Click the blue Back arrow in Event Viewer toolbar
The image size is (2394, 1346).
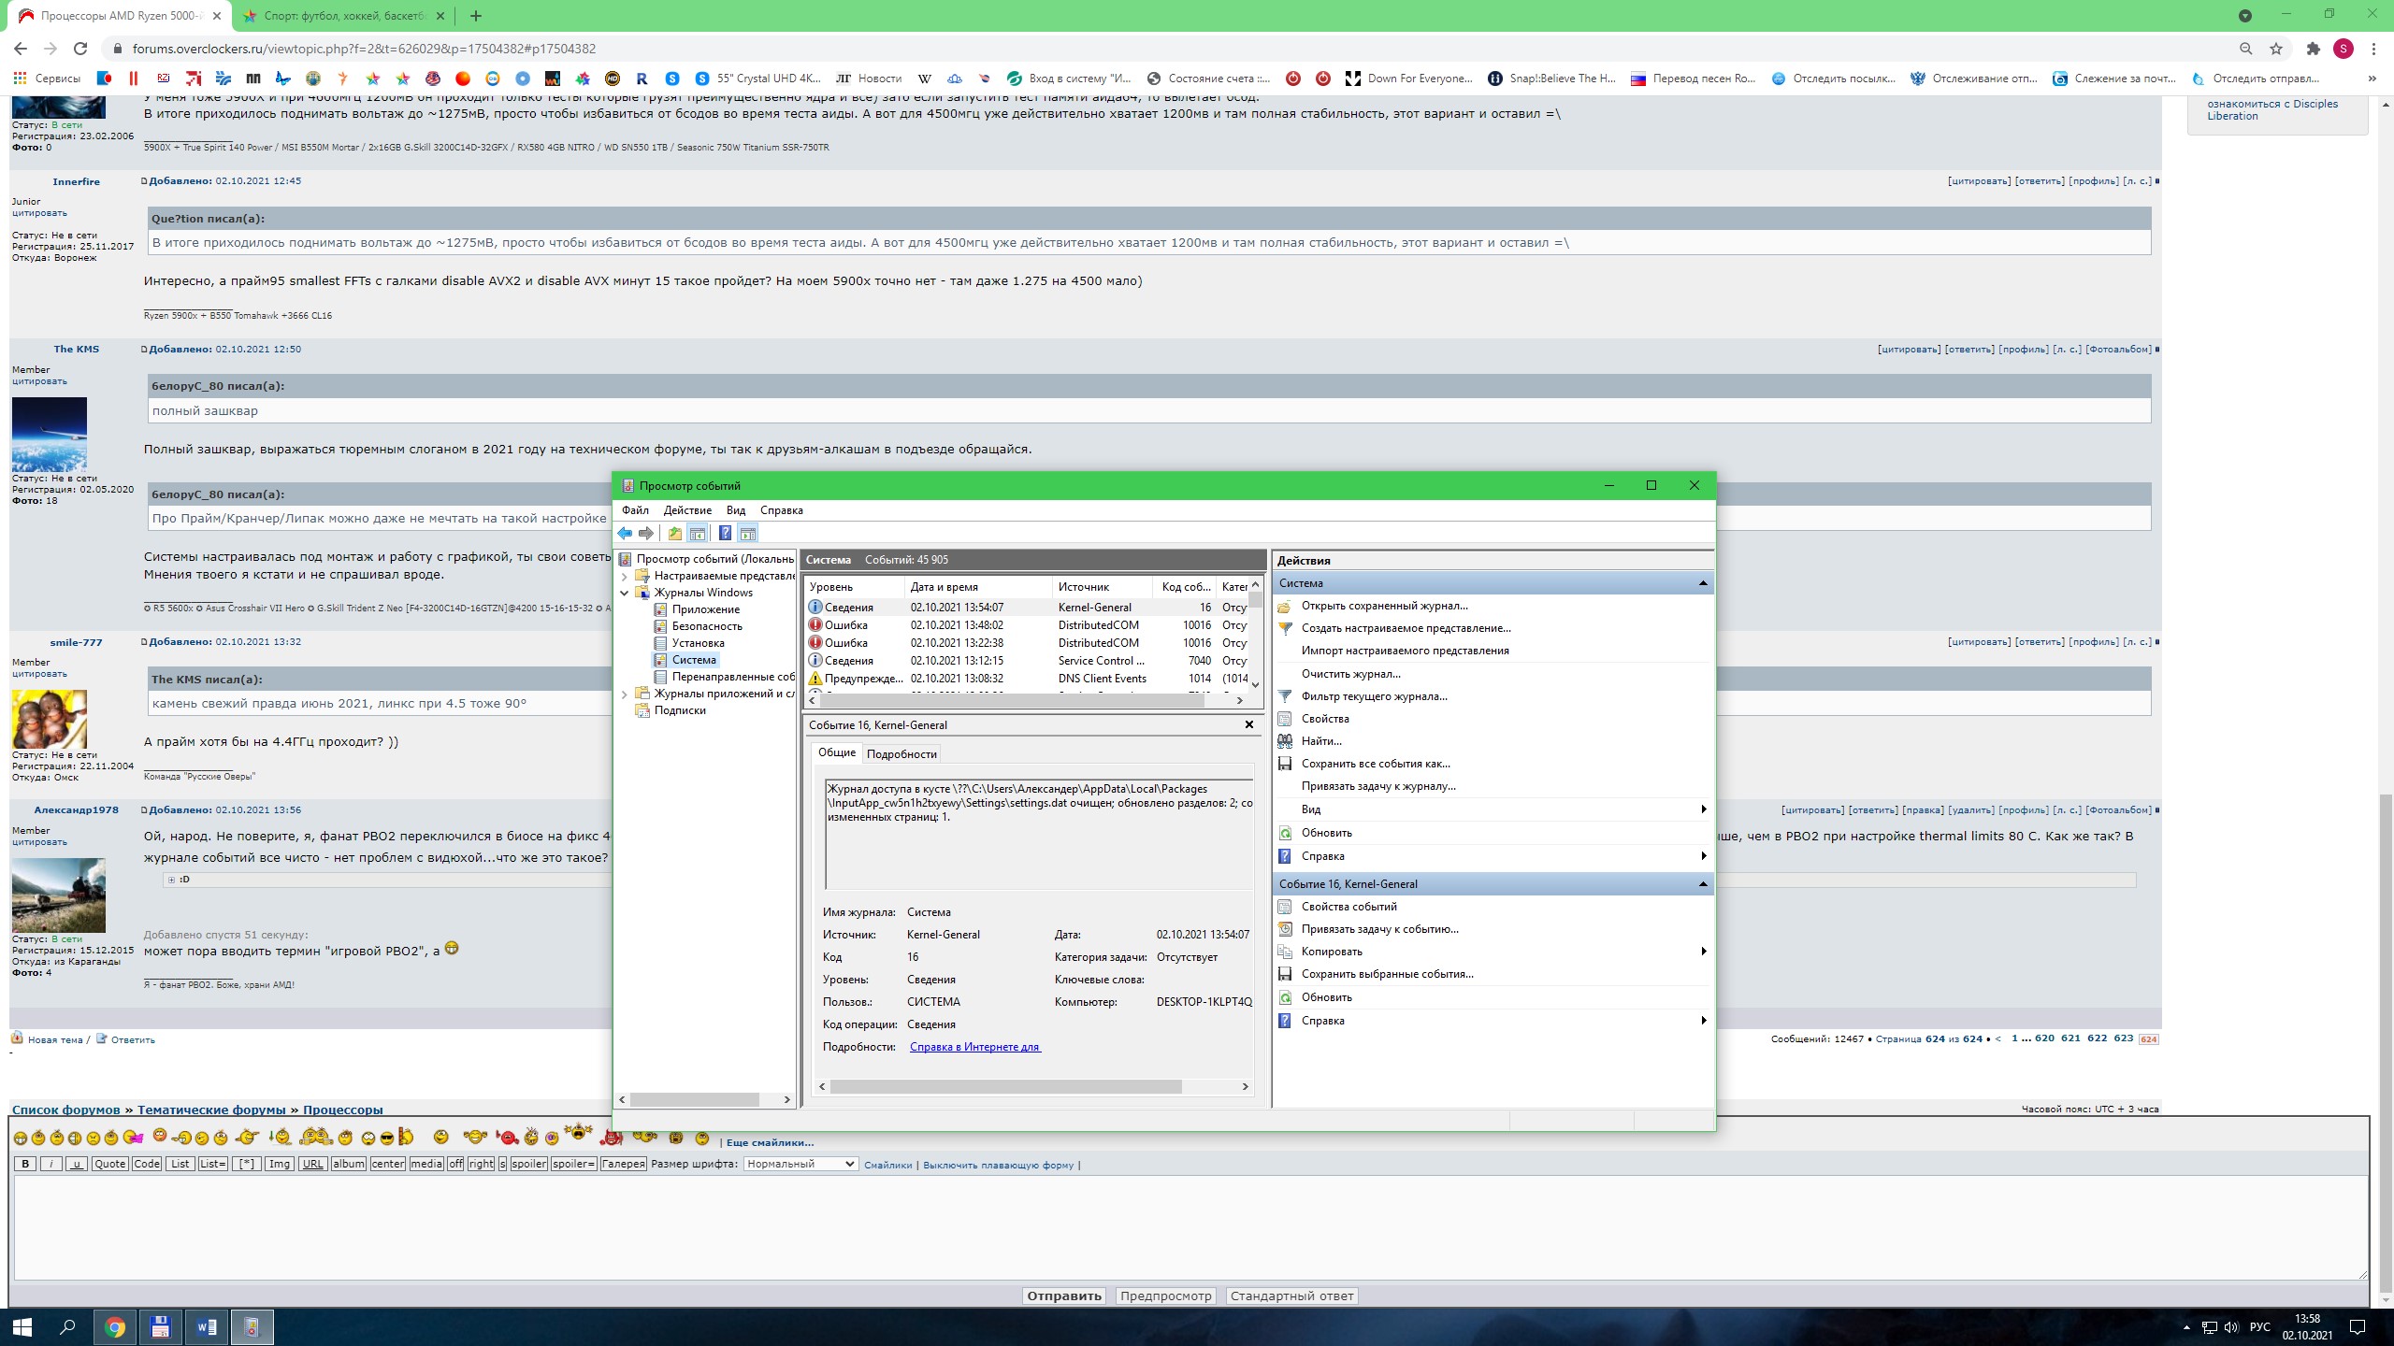click(625, 534)
